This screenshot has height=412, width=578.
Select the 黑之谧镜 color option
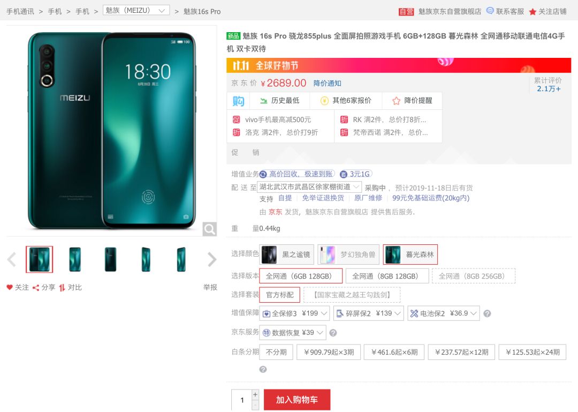[287, 254]
